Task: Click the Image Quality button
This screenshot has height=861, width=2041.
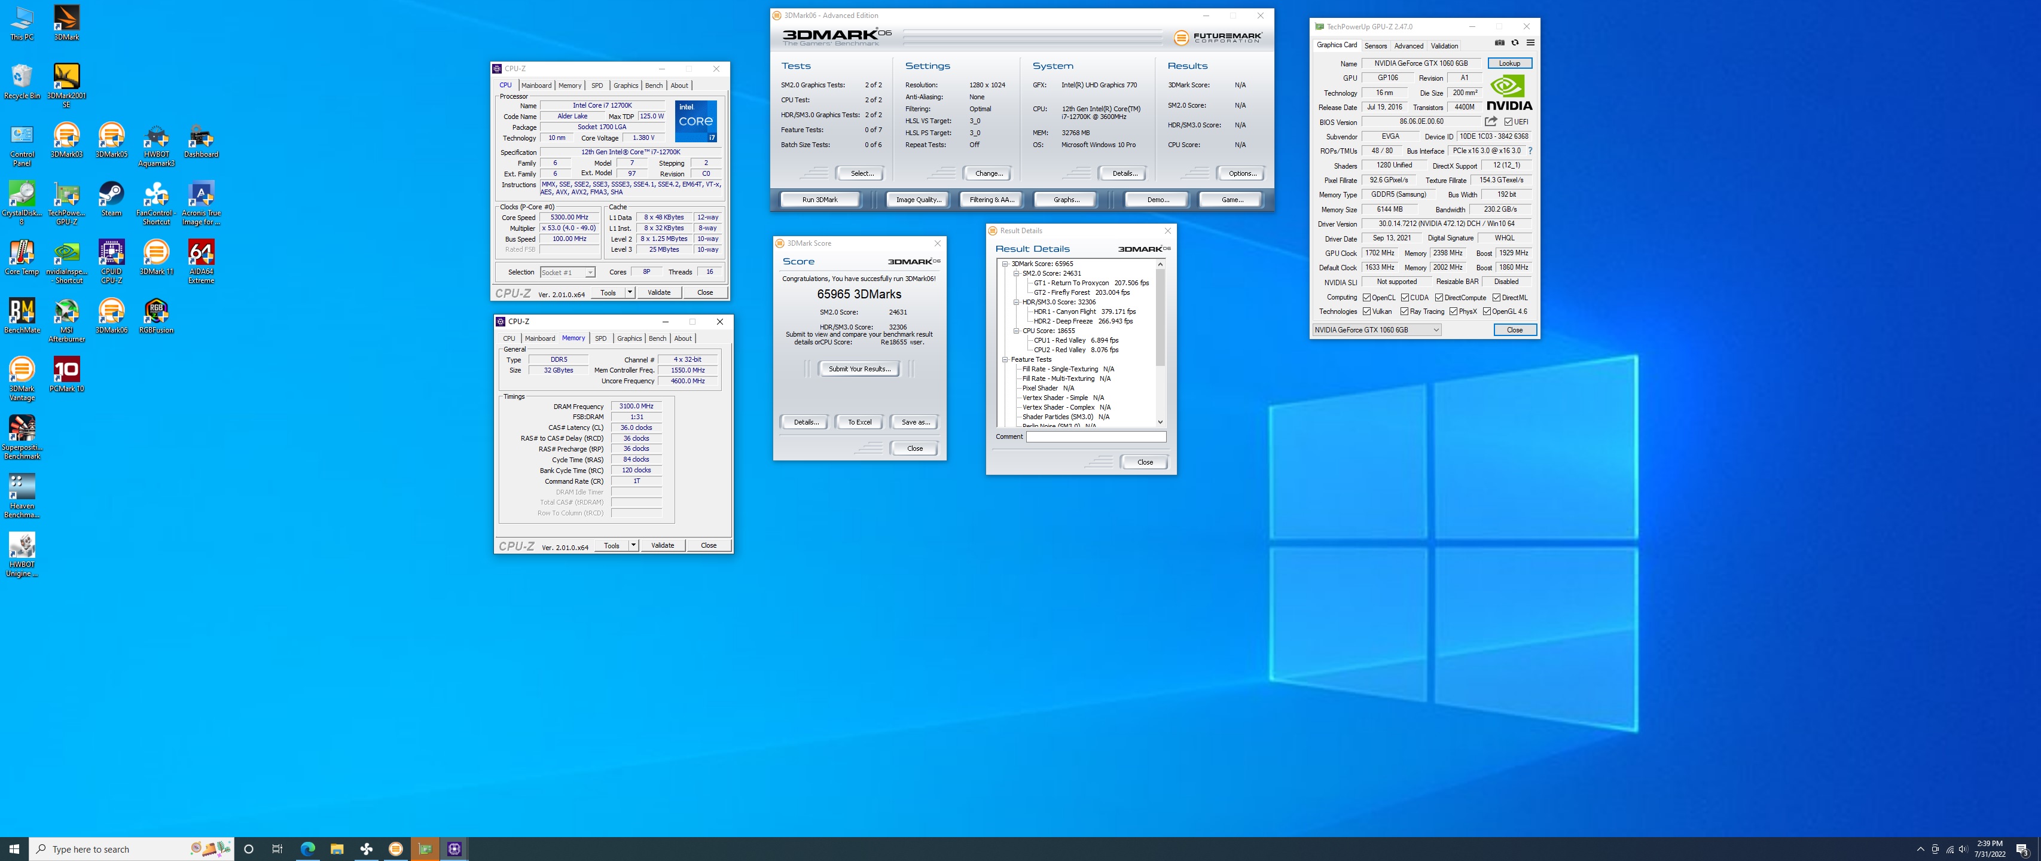Action: click(919, 200)
